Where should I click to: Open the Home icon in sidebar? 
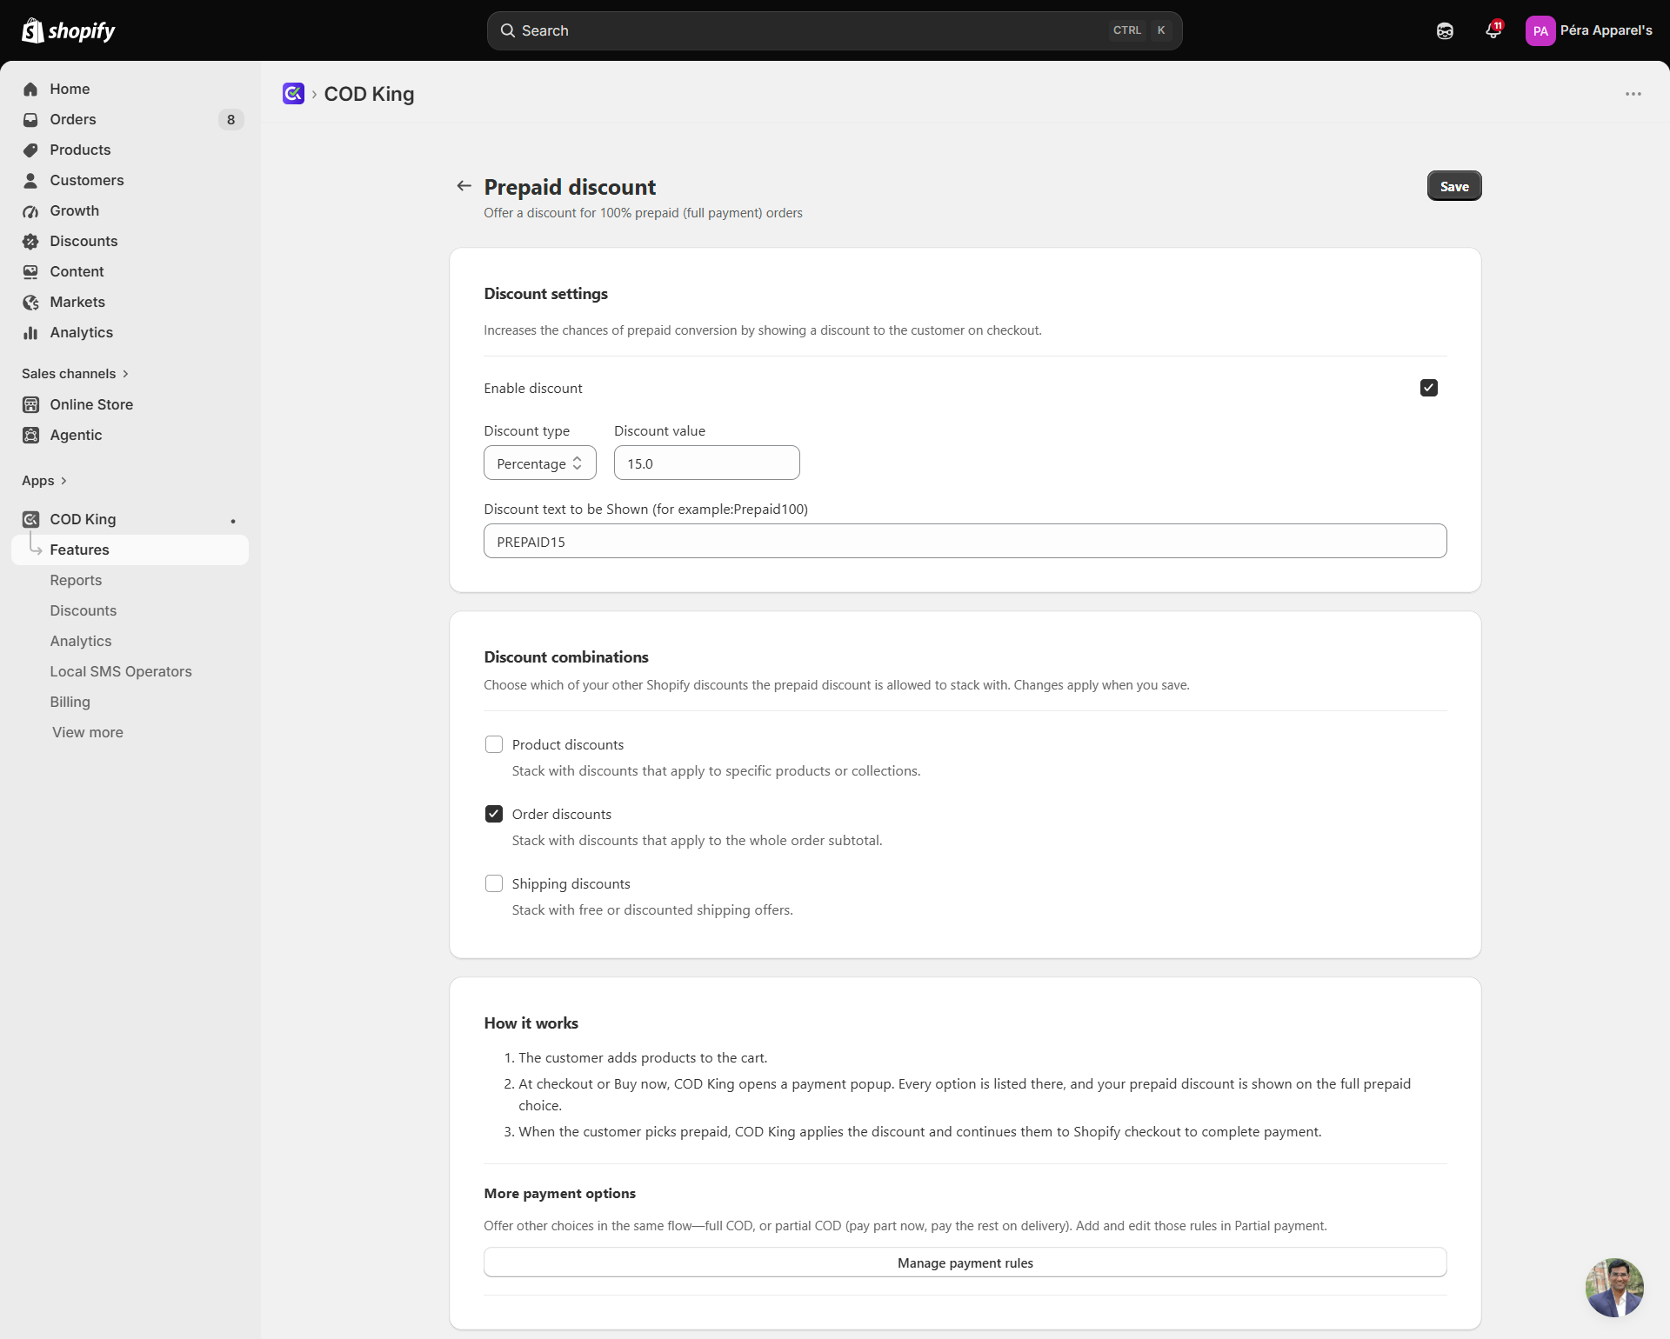click(x=30, y=90)
